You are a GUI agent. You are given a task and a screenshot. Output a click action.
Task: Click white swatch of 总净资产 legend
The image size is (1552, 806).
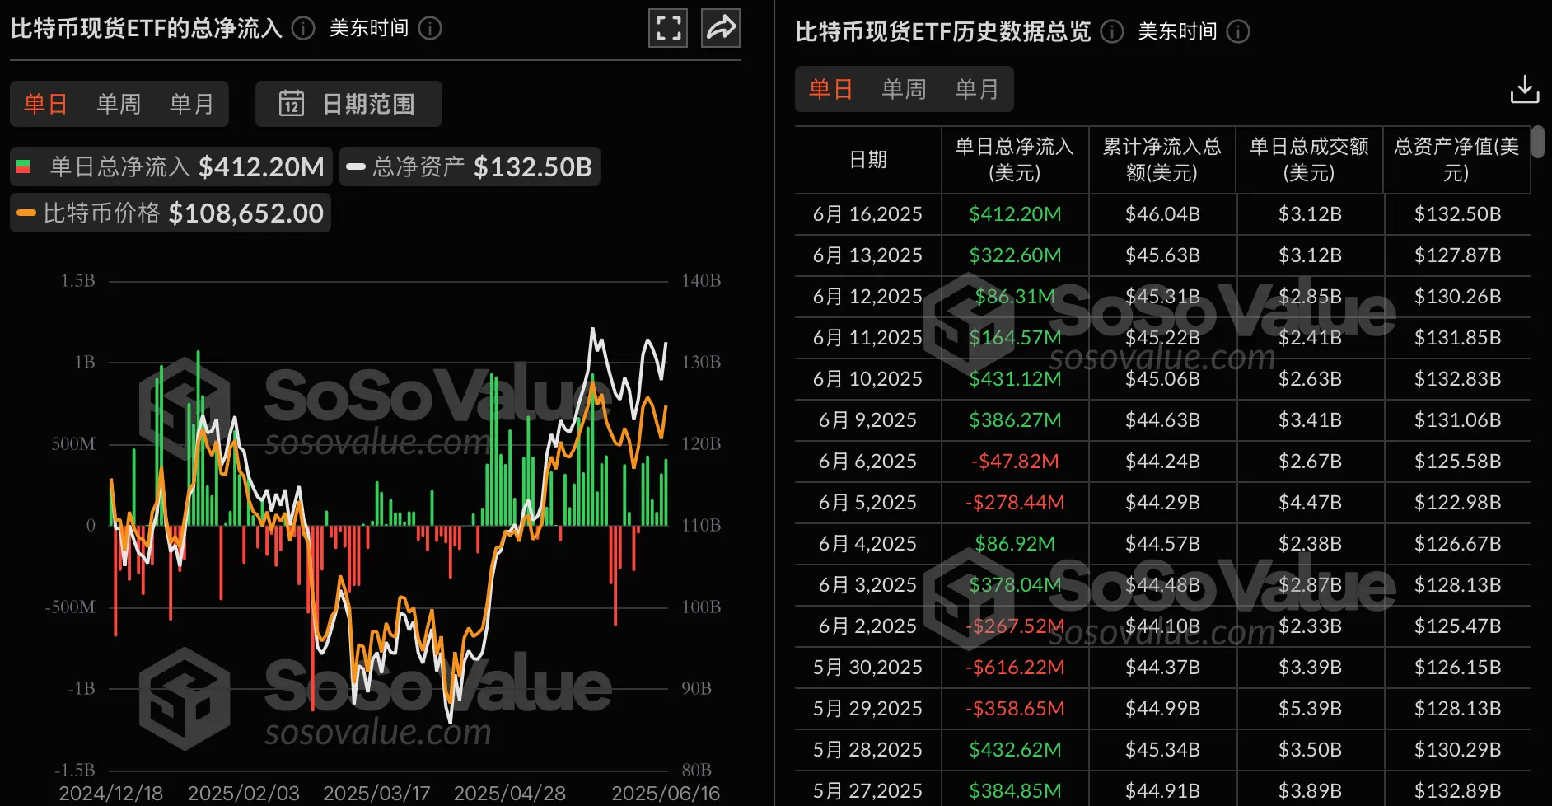click(x=356, y=166)
